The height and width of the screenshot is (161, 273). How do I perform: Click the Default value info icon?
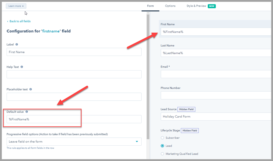[27, 112]
